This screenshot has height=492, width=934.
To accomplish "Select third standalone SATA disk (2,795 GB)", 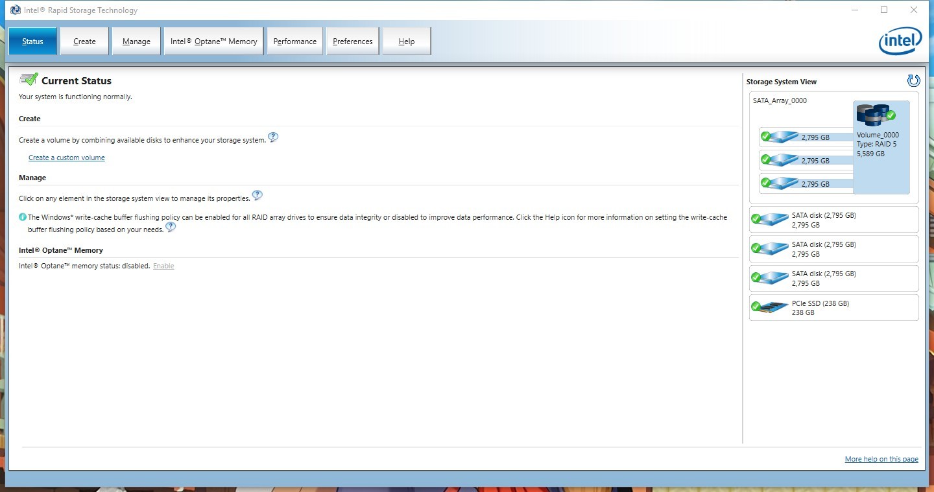I will [834, 278].
